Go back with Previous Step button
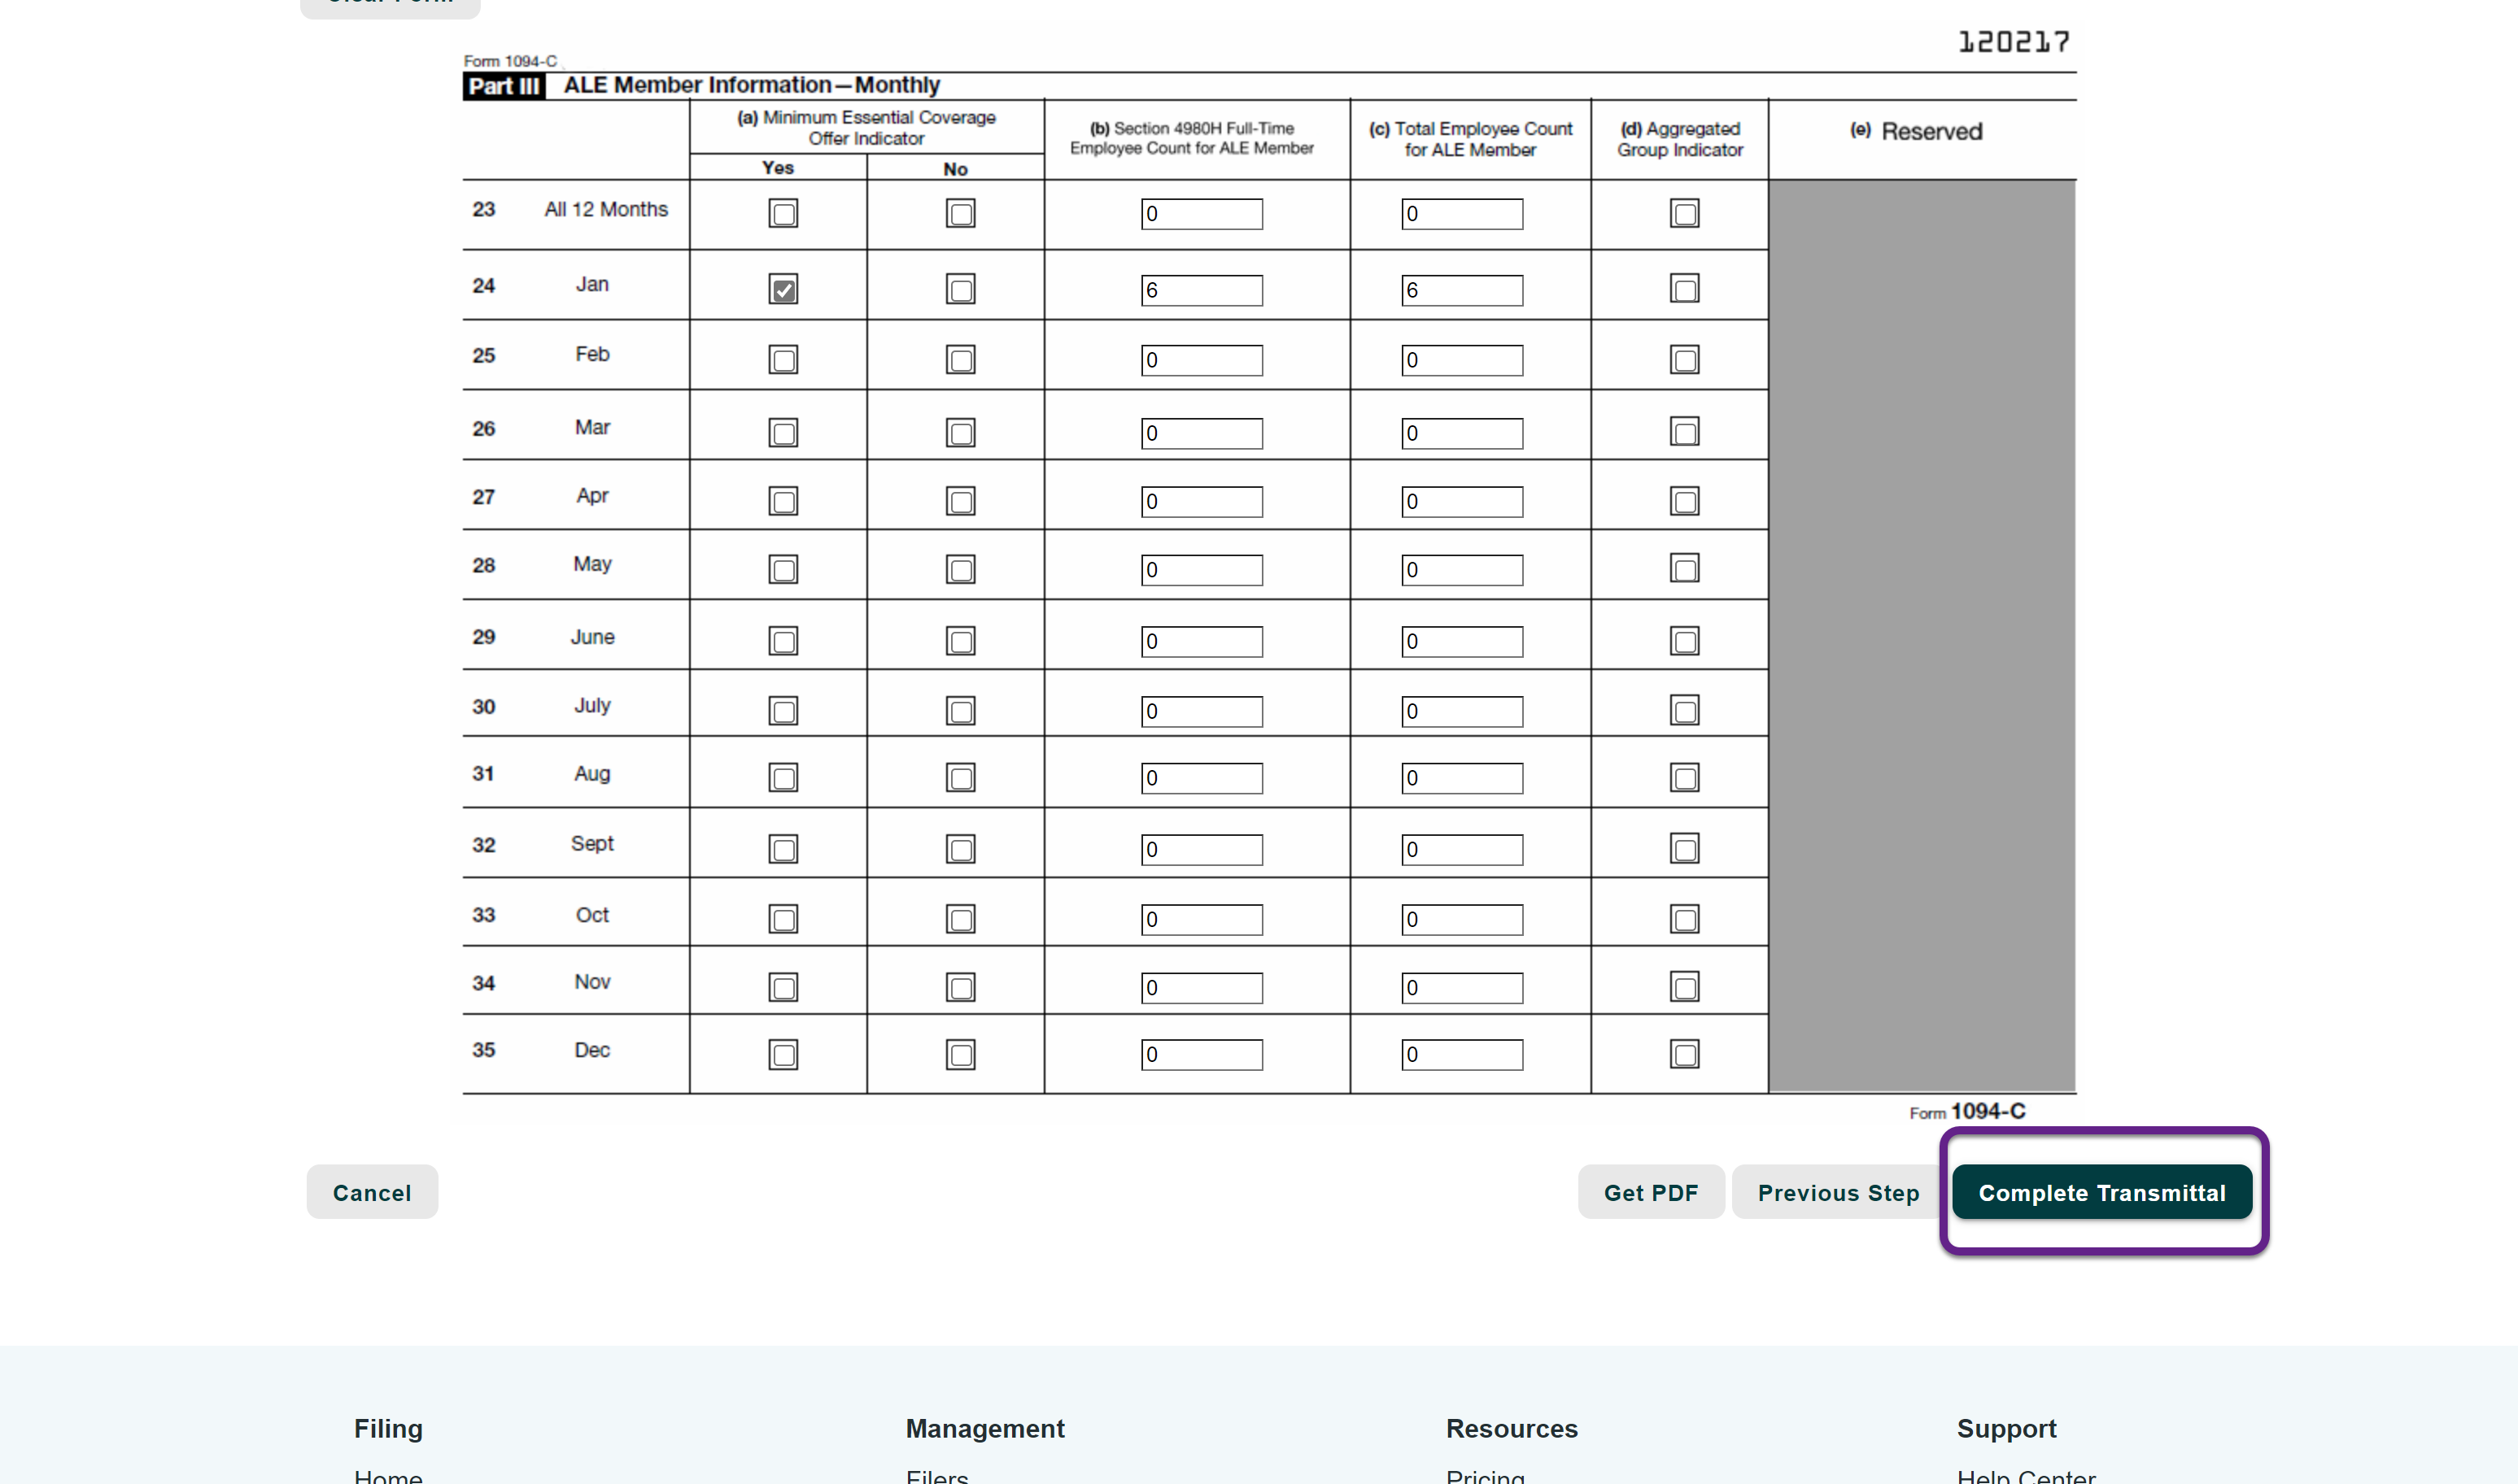The width and height of the screenshot is (2518, 1484). [1838, 1192]
